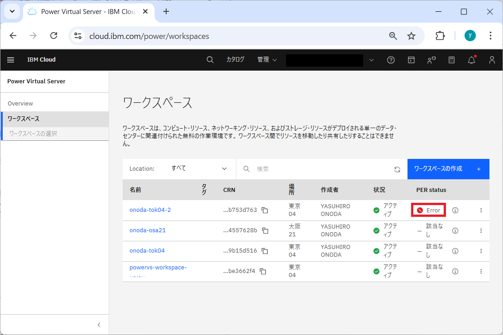The height and width of the screenshot is (335, 503).
Task: Close the Power Virtual Server browser tab
Action: (145, 12)
